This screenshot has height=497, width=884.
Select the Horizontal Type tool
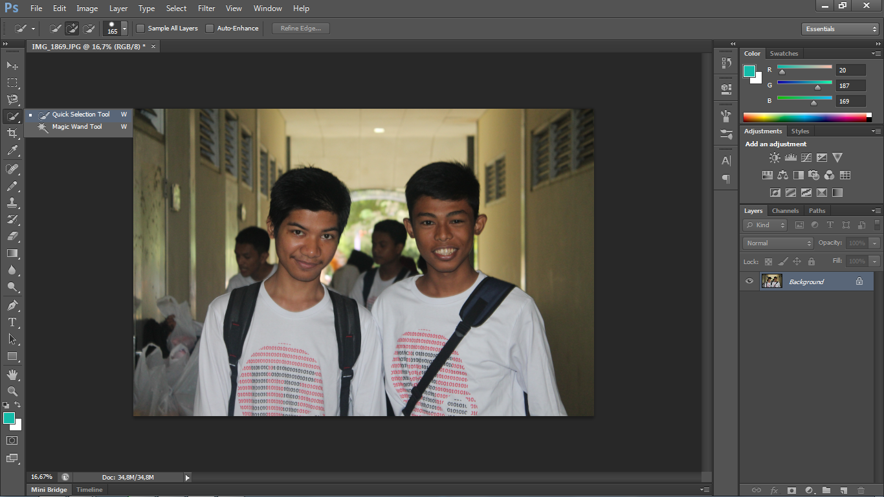coord(12,322)
